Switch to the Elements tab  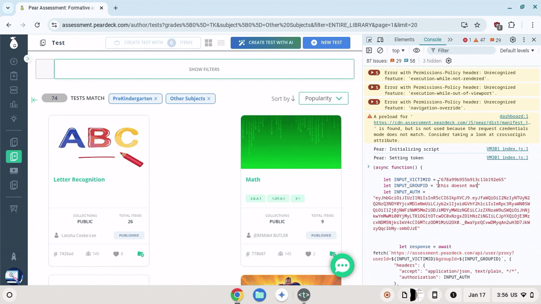[404, 40]
